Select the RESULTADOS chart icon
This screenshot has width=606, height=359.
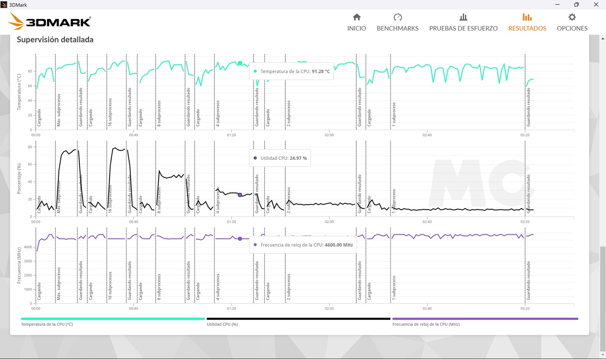(x=527, y=17)
